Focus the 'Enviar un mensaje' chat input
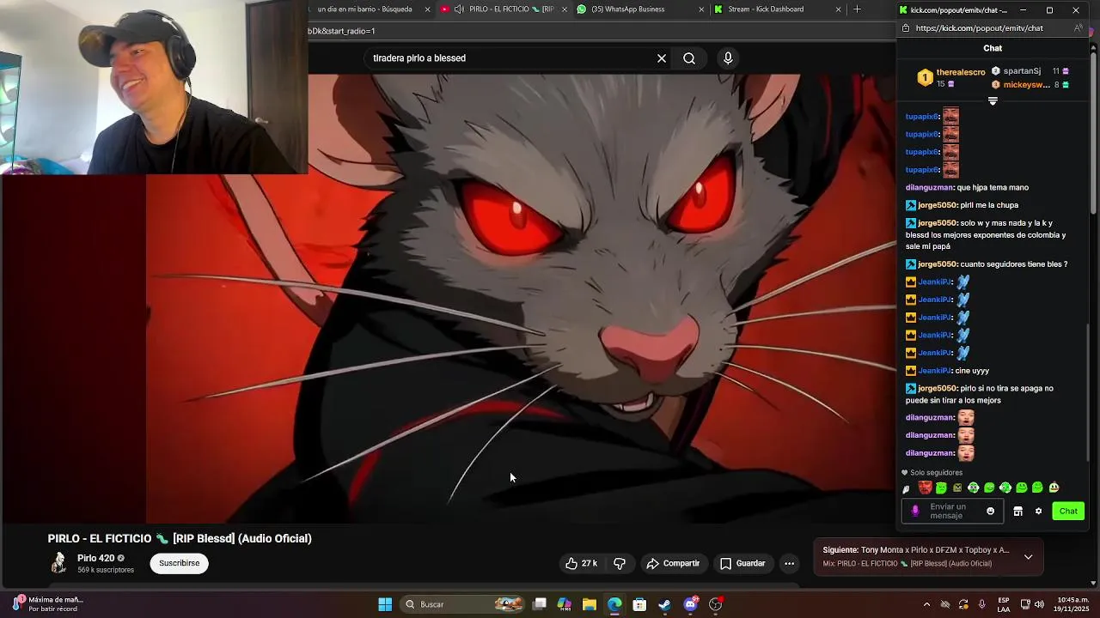The width and height of the screenshot is (1100, 618). [952, 511]
